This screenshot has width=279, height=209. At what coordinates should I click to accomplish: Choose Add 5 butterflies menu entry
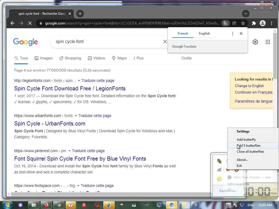(x=253, y=146)
